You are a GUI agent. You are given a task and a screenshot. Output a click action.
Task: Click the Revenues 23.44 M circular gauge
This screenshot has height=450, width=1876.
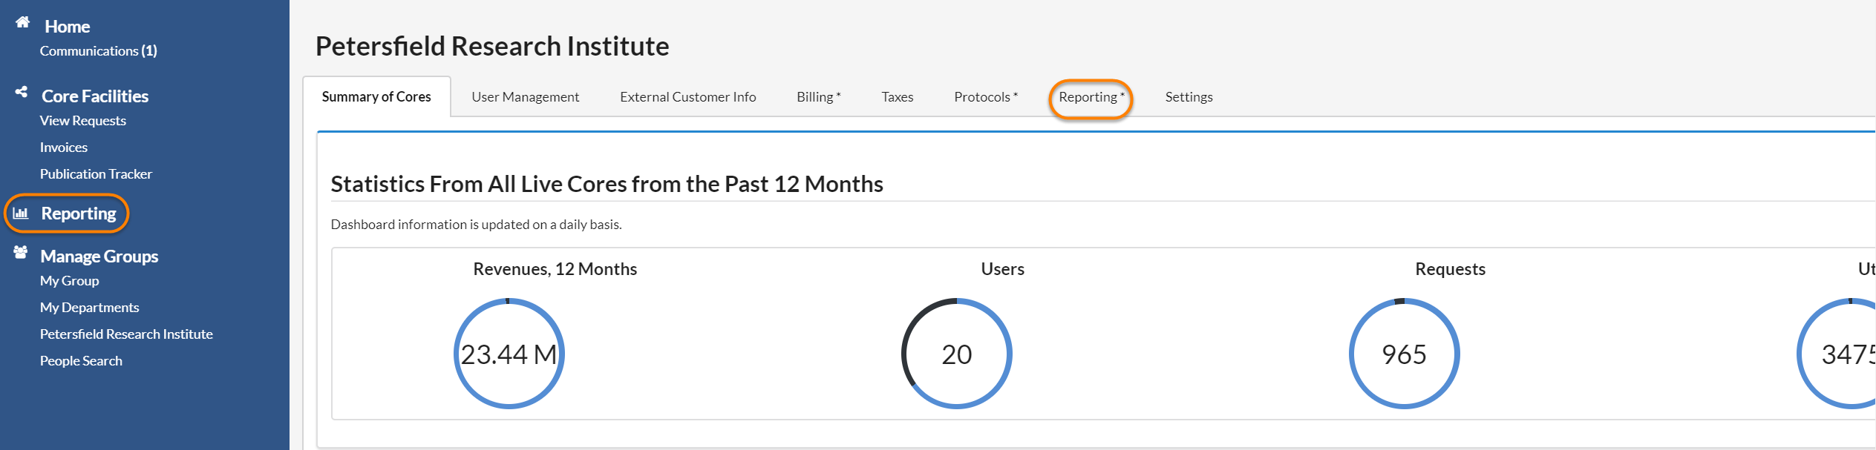[x=509, y=354]
